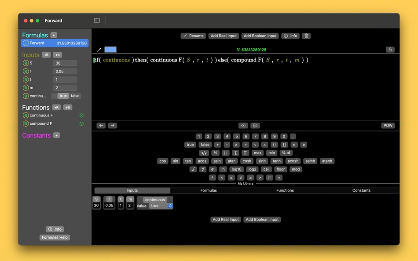This screenshot has width=418, height=261.
Task: Set continuous input to true in sidebar
Action: pos(63,96)
